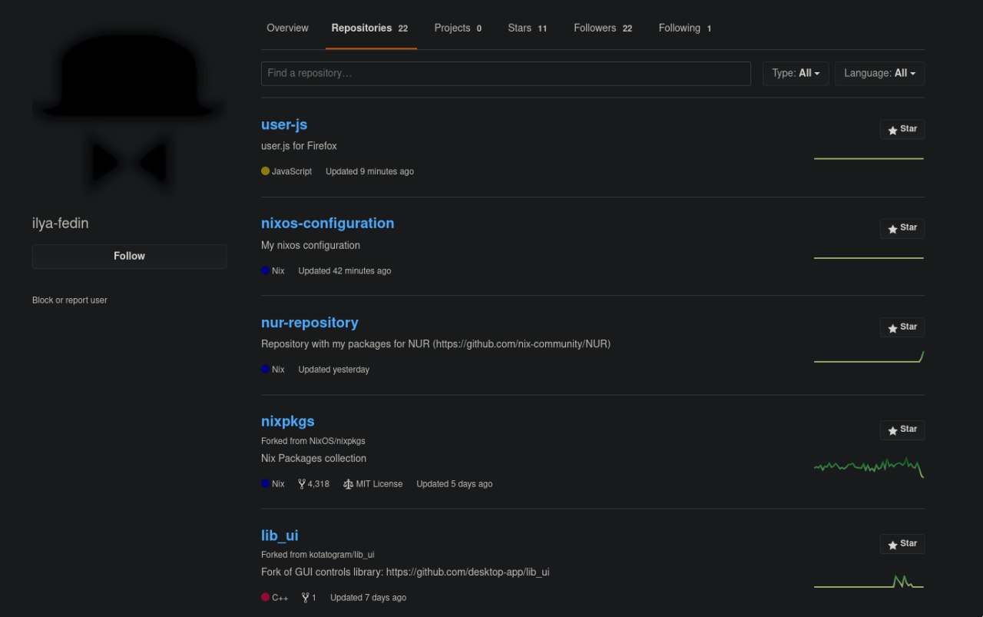
Task: Click the JavaScript language label
Action: [292, 171]
